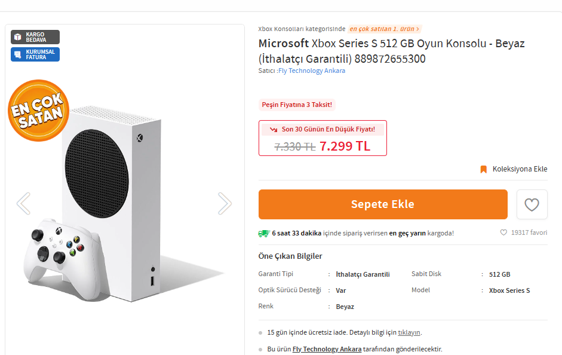This screenshot has height=355, width=562.
Task: Click the Koleksiyona Ekle bookmark icon
Action: click(x=484, y=169)
